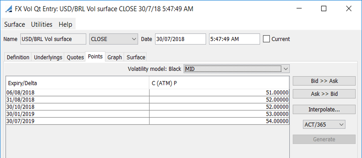Open the ACT/365 day count dropdown

pos(324,125)
